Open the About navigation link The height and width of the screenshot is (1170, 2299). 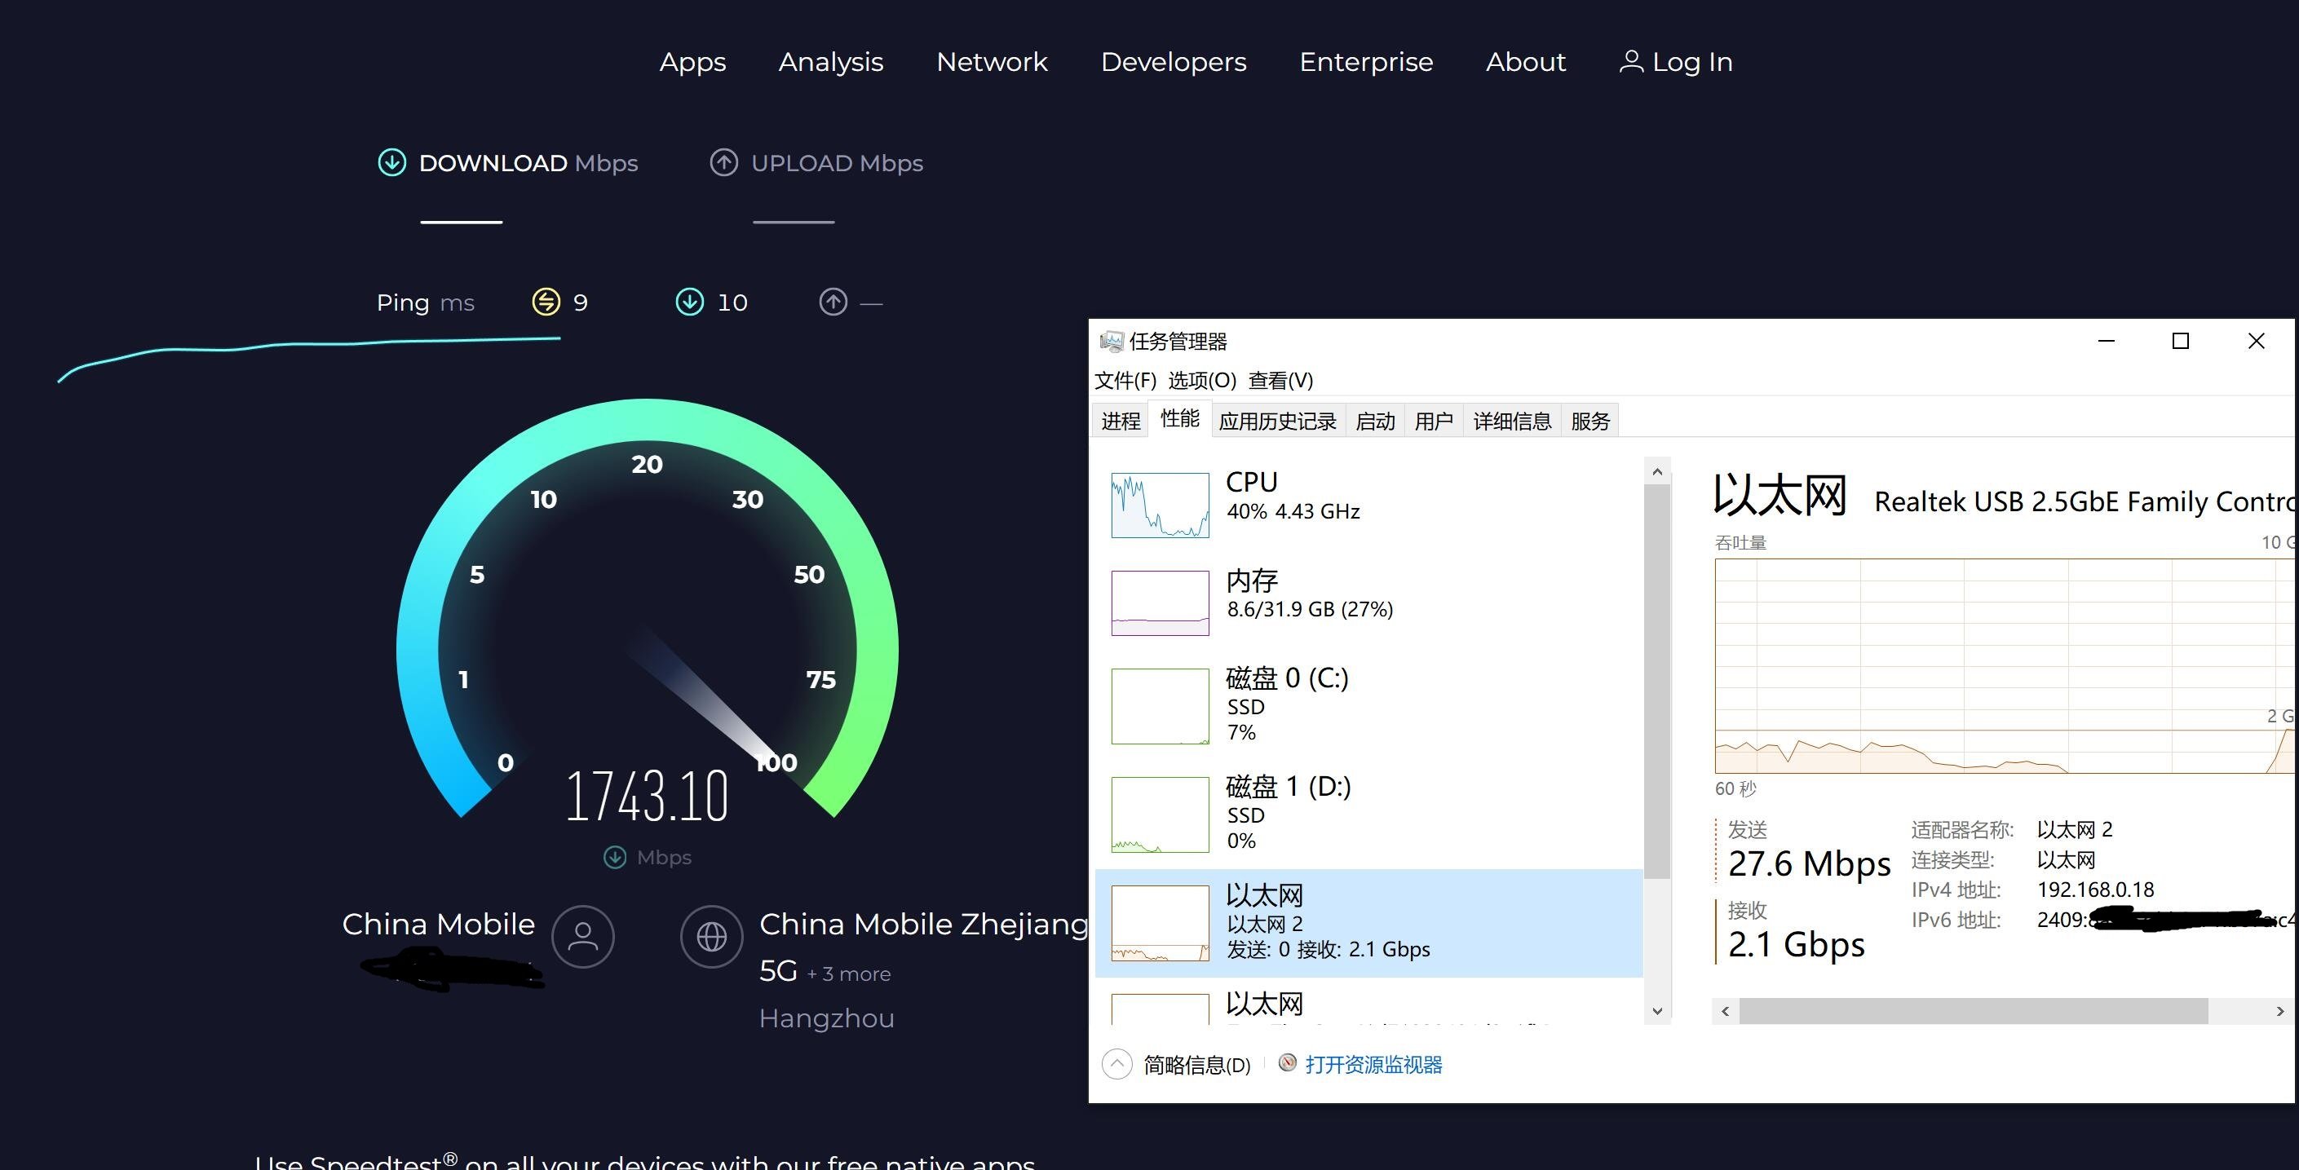click(1526, 62)
